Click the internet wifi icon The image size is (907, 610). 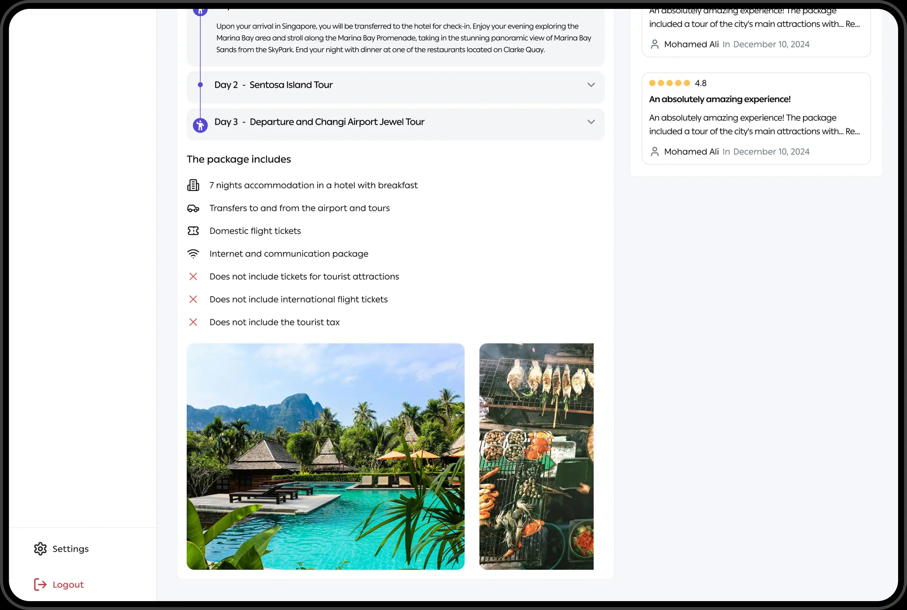pos(193,254)
